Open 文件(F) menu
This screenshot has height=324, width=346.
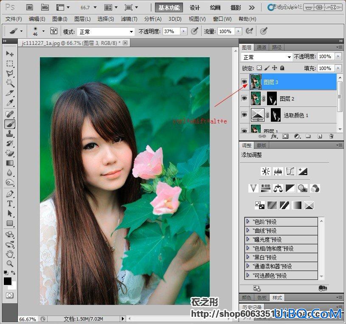coord(14,19)
